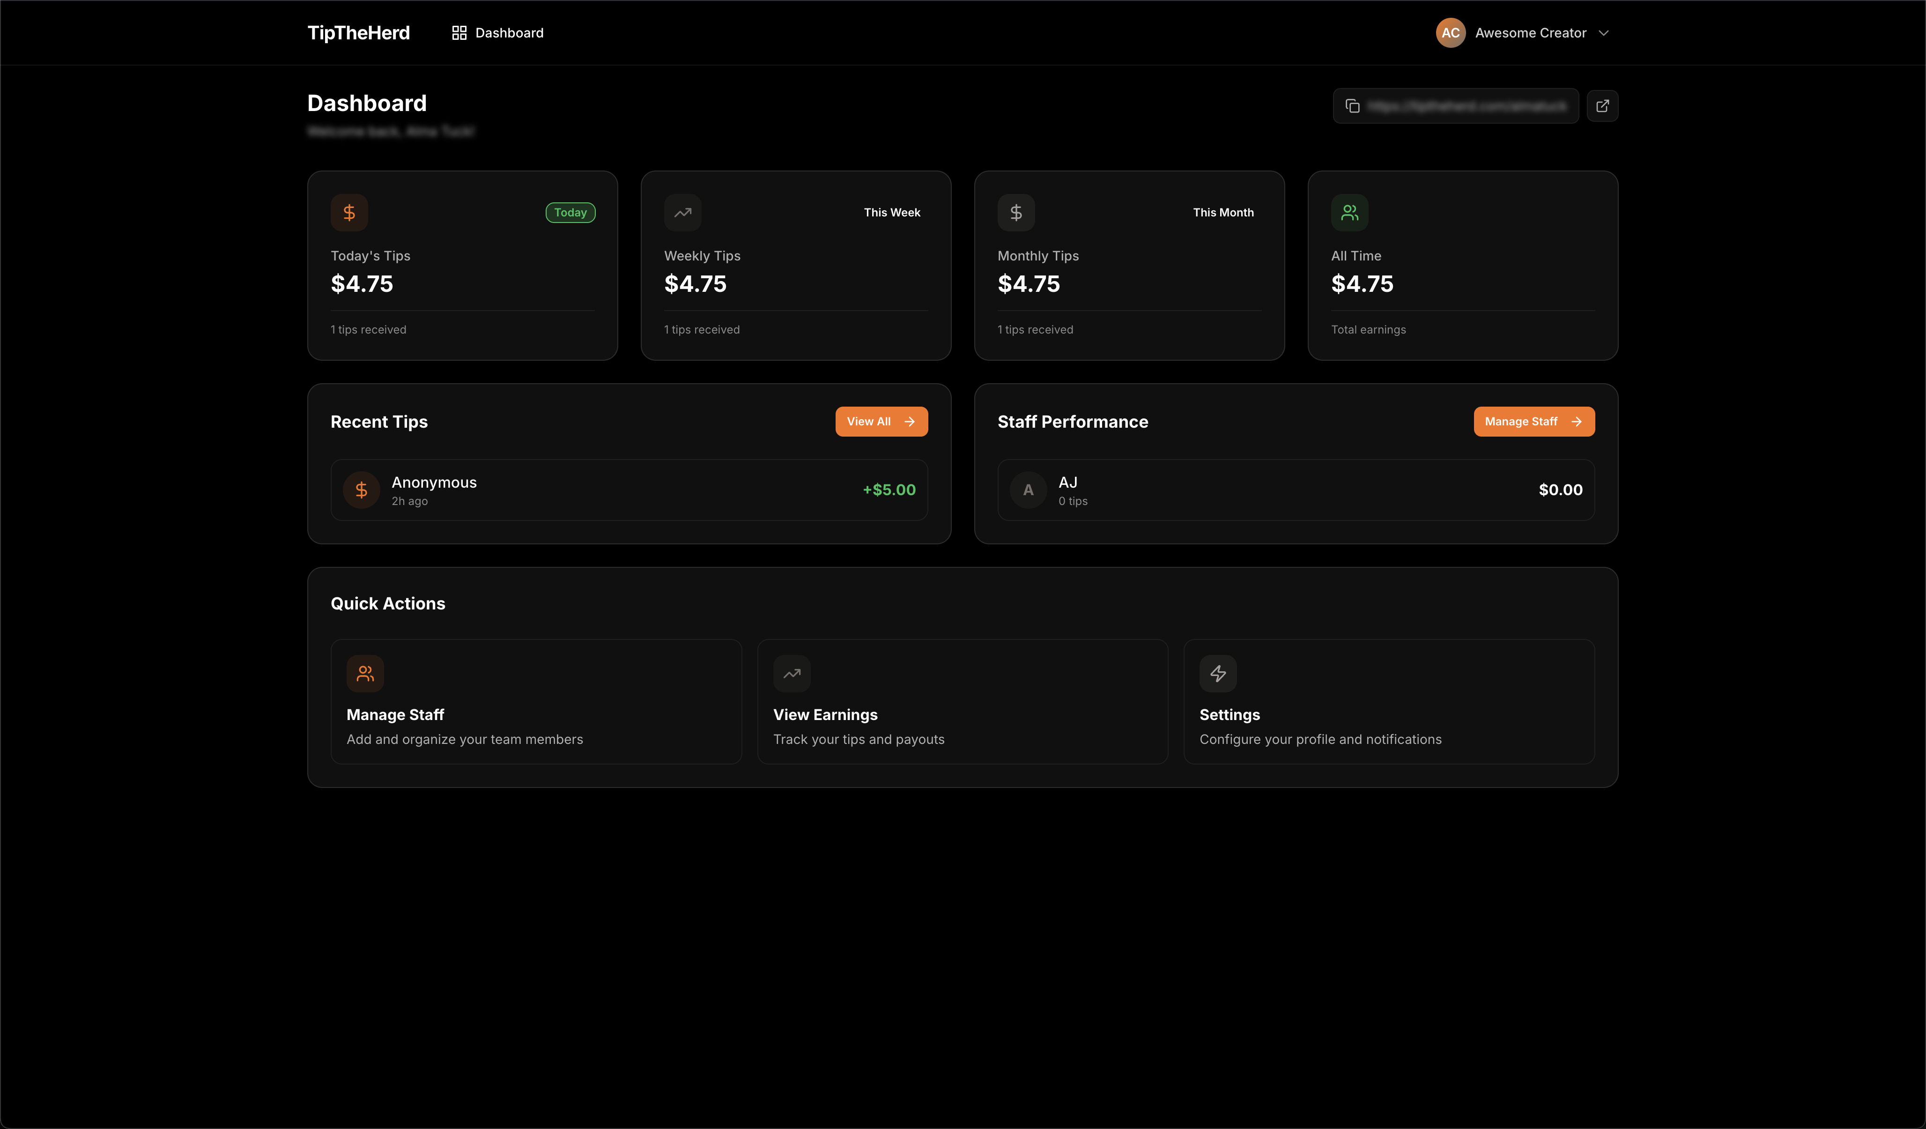Open profile page via external link icon
This screenshot has height=1129, width=1926.
[x=1603, y=105]
